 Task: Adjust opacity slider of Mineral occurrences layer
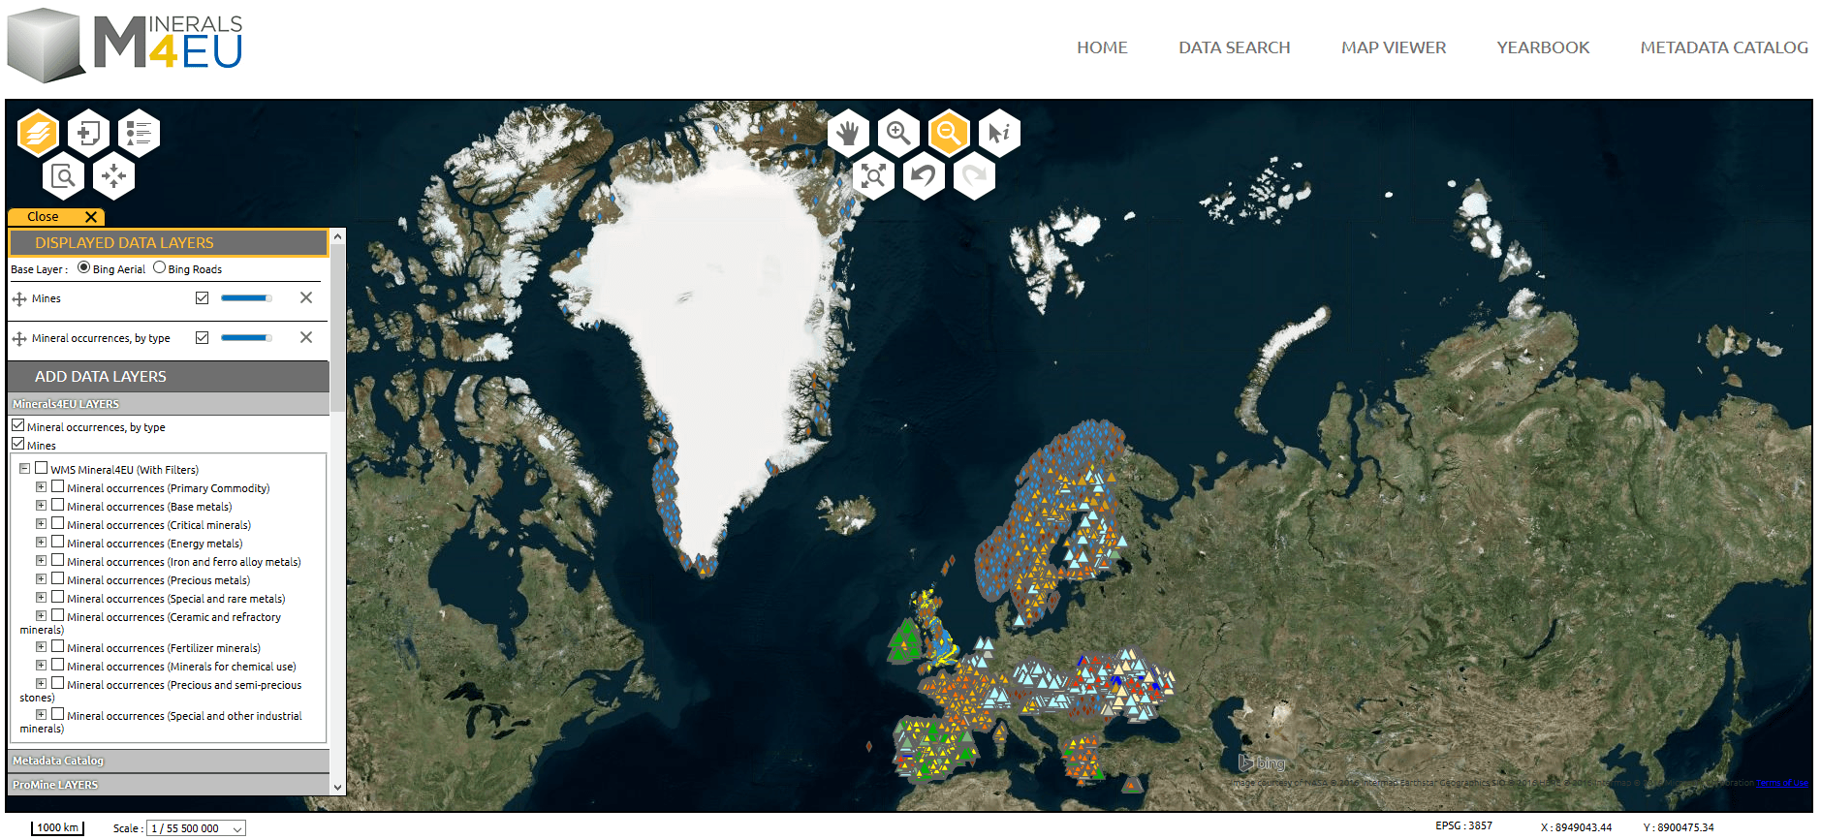[x=246, y=337]
